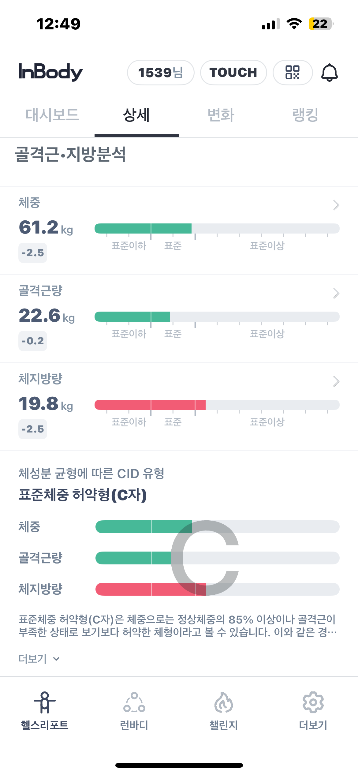Viewport: 358px width, 775px height.
Task: Expand 체중 details chevron
Action: coord(336,205)
